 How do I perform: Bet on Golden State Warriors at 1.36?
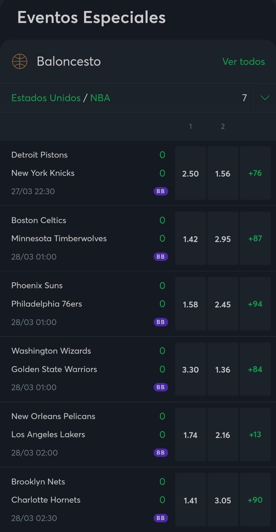point(223,369)
